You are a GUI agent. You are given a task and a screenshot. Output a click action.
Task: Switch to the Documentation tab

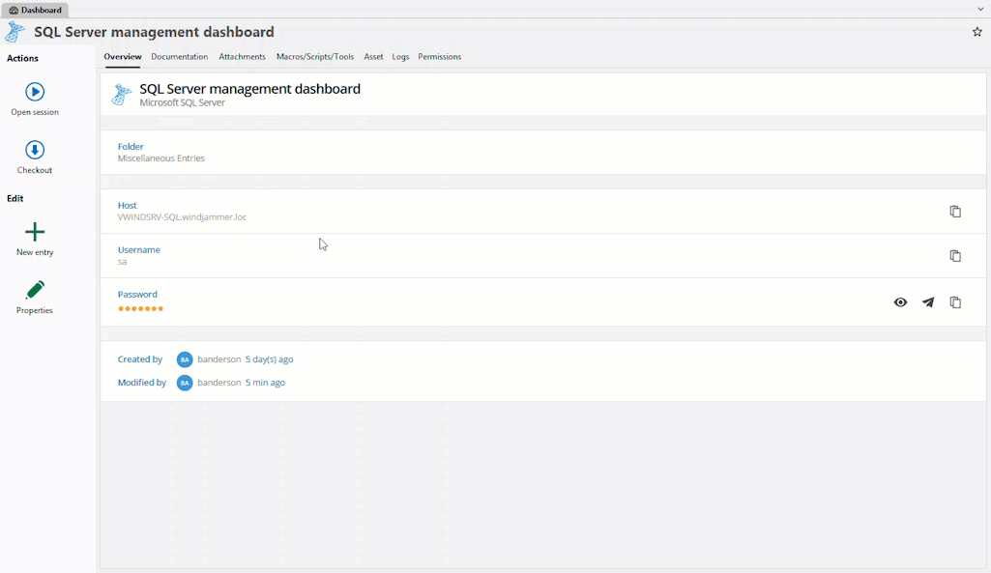tap(179, 57)
